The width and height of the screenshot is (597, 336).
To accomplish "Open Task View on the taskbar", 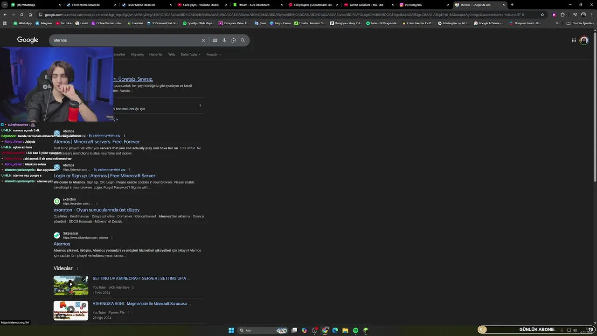I will point(294,330).
